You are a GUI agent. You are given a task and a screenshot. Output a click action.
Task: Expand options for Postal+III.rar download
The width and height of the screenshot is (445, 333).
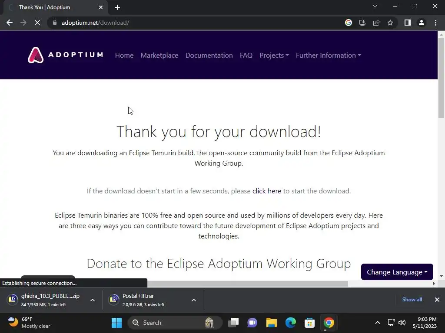194,300
